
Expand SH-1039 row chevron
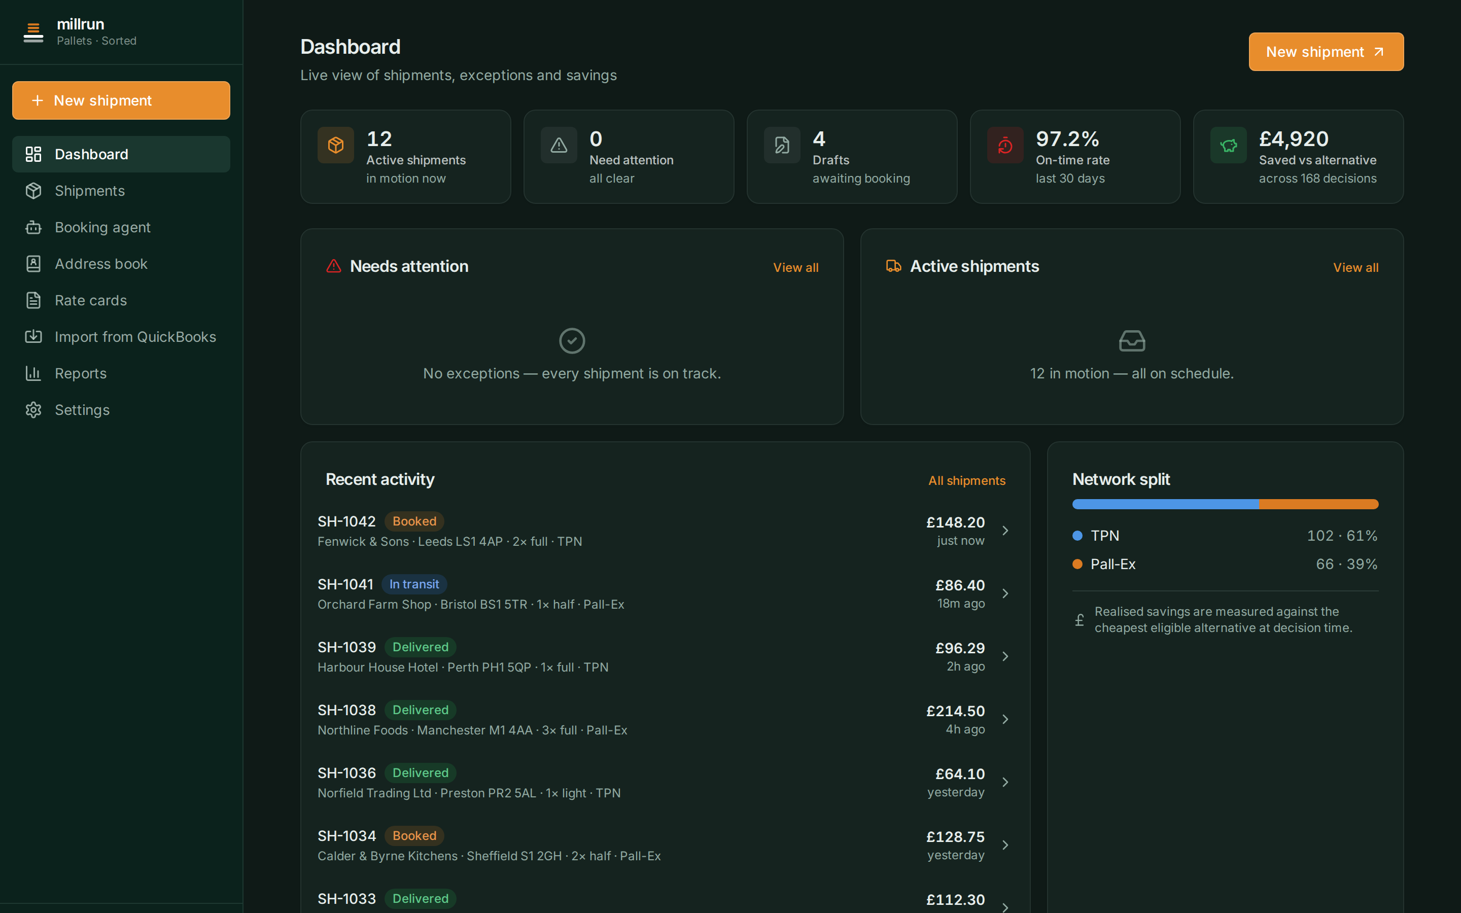point(1005,656)
